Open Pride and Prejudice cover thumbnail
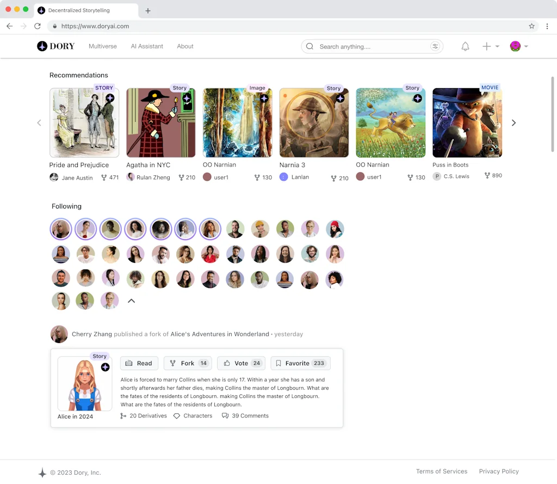This screenshot has width=557, height=484. click(84, 122)
